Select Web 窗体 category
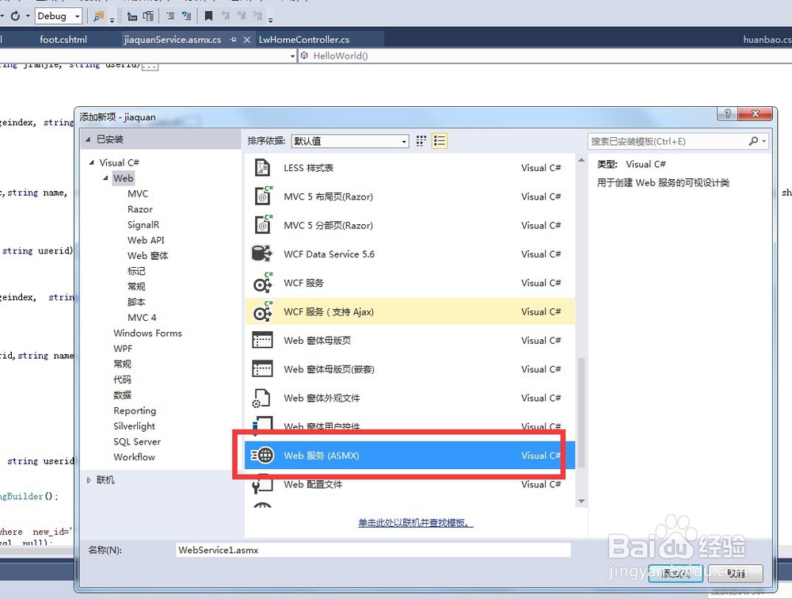The image size is (792, 599). [148, 256]
